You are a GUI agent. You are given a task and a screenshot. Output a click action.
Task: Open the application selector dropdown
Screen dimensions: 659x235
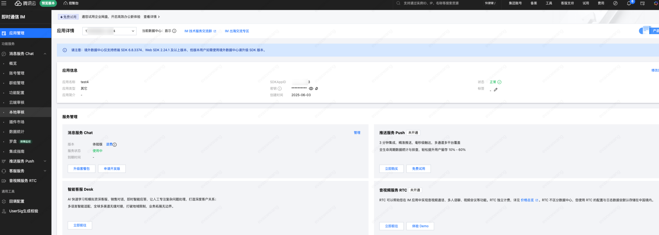109,31
